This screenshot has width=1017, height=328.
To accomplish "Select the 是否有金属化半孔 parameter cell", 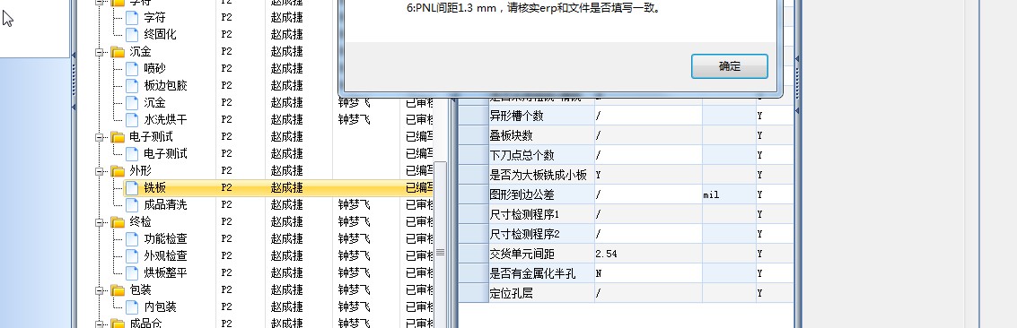I will (x=541, y=273).
